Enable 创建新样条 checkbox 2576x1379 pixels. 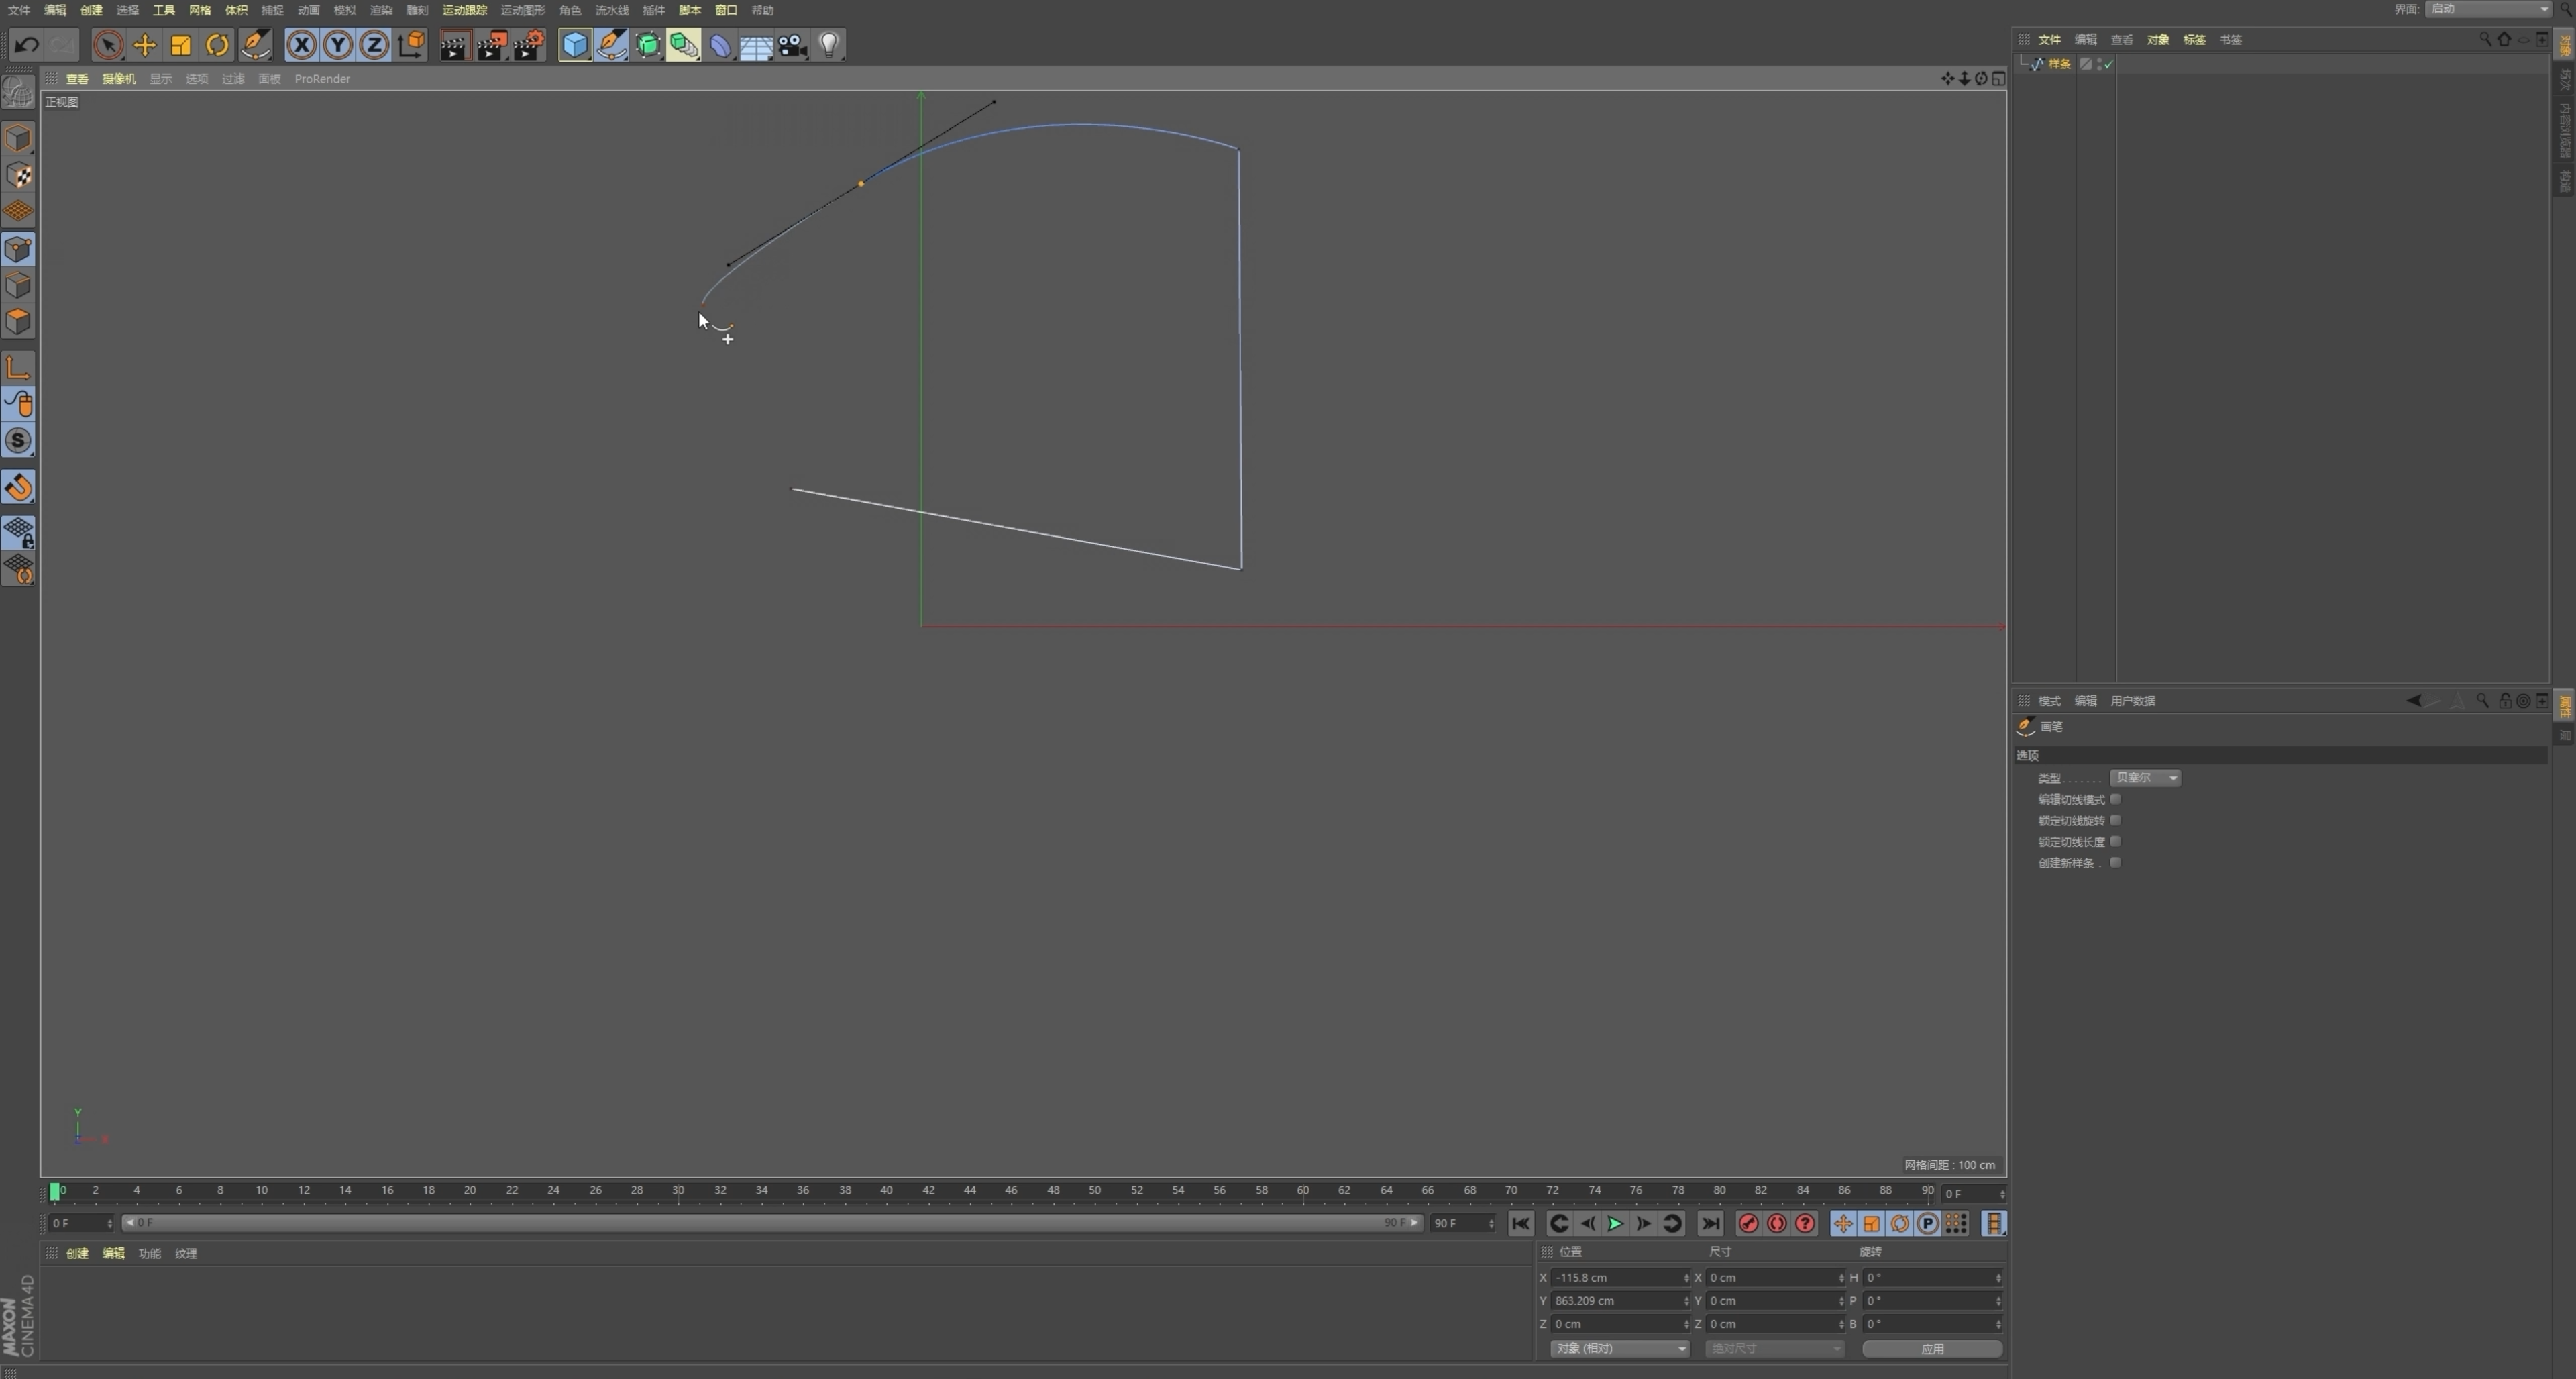[2115, 862]
